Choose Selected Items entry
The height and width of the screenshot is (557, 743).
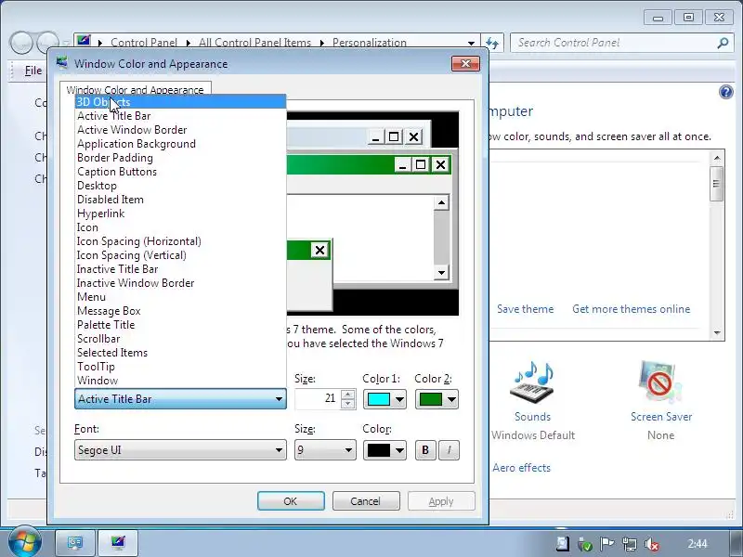tap(180, 353)
